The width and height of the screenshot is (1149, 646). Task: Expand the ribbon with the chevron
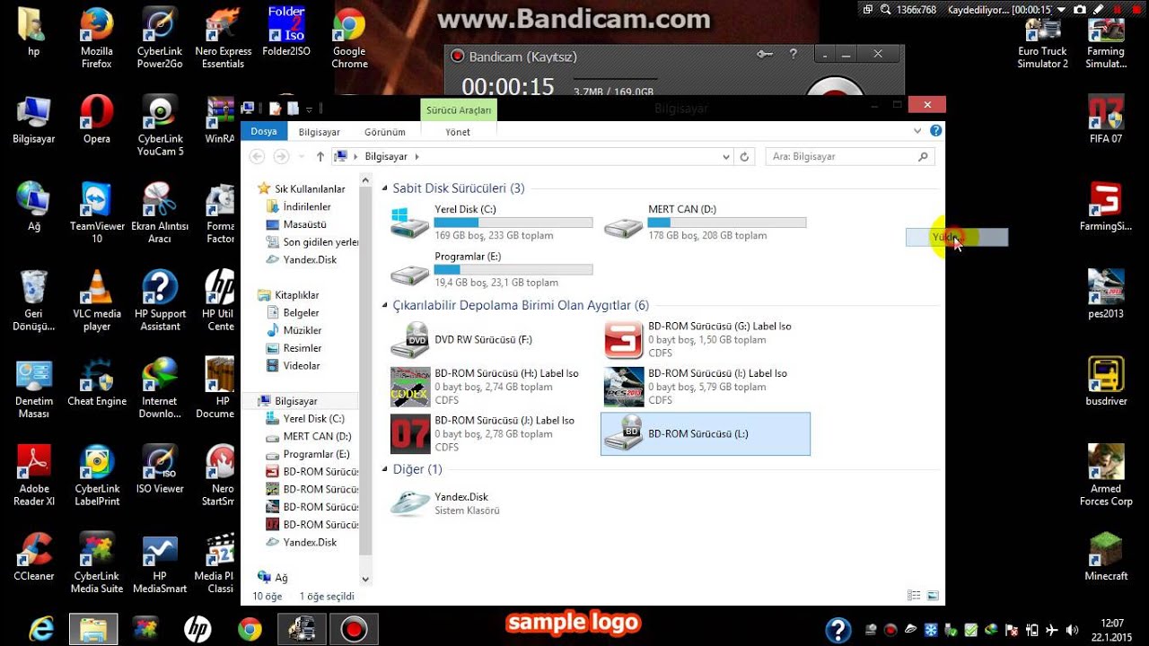(917, 130)
